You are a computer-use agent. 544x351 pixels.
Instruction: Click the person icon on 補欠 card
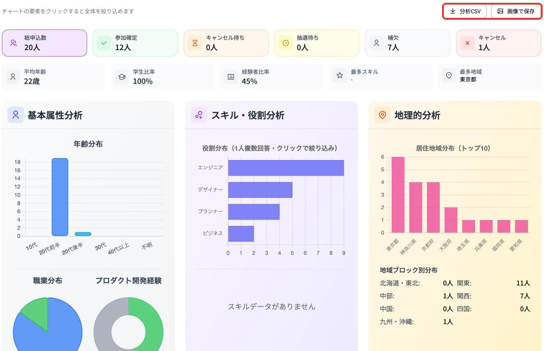(x=376, y=43)
